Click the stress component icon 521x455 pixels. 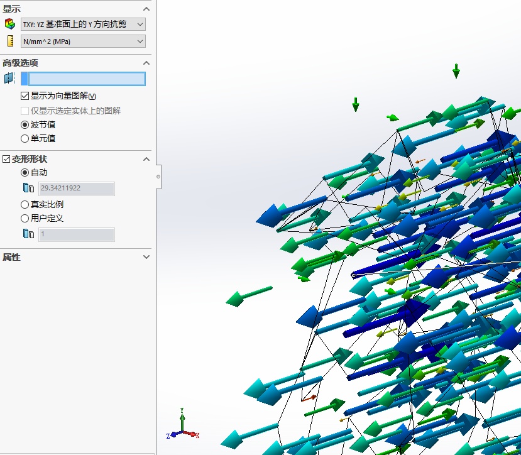(10, 24)
